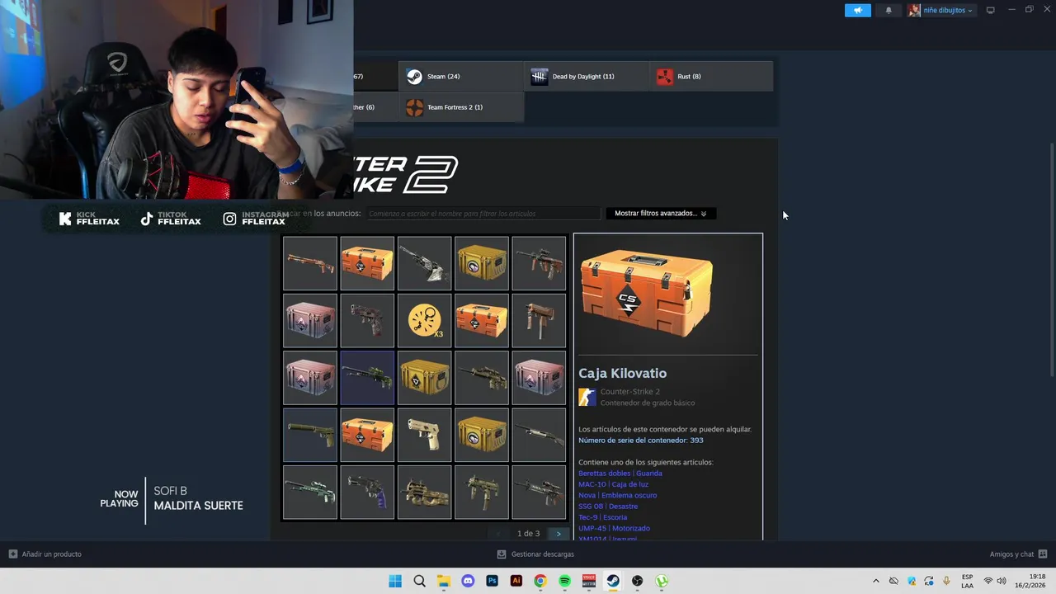The height and width of the screenshot is (594, 1056).
Task: Select the camo P90 inventory item
Action: pos(424,493)
